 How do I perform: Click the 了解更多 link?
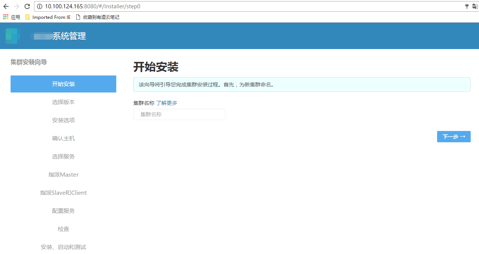tap(166, 103)
